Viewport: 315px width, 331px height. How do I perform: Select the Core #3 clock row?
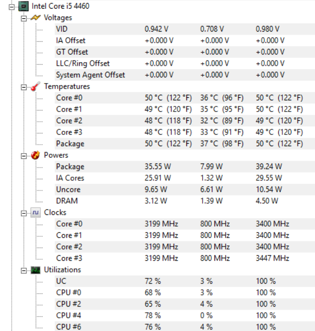[x=69, y=258]
